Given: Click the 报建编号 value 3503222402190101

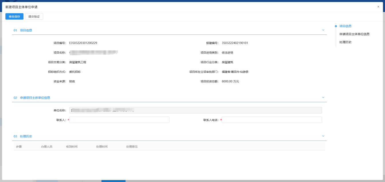Looking at the screenshot, I should tap(235, 43).
